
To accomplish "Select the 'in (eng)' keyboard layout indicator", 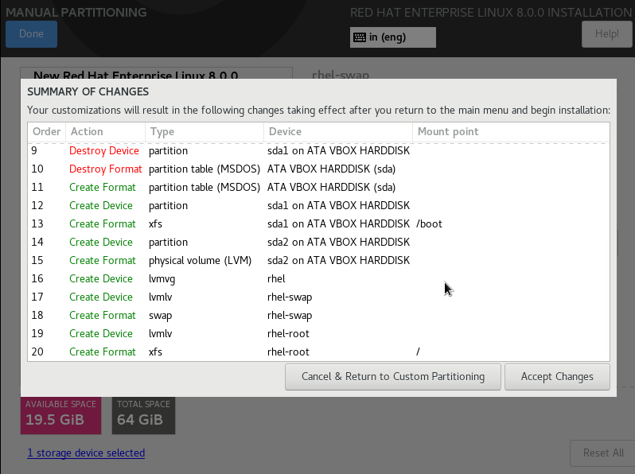I will (x=393, y=37).
